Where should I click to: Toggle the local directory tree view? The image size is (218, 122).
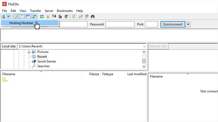[22, 16]
